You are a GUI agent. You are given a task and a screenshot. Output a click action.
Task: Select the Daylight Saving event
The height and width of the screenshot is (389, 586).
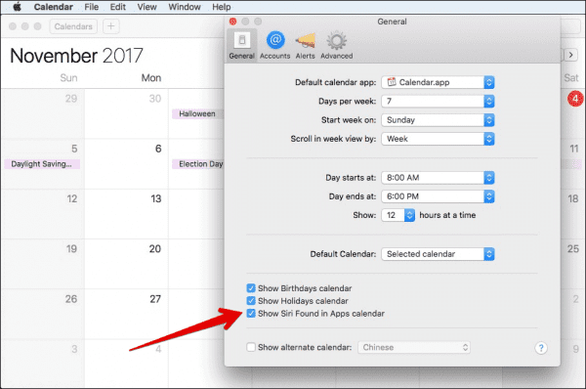(42, 164)
